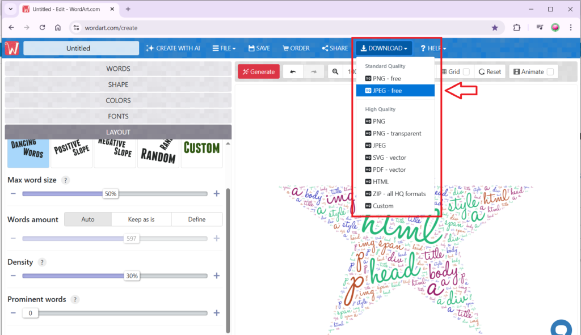Click the zoom magnifier icon
This screenshot has width=581, height=335.
point(335,72)
